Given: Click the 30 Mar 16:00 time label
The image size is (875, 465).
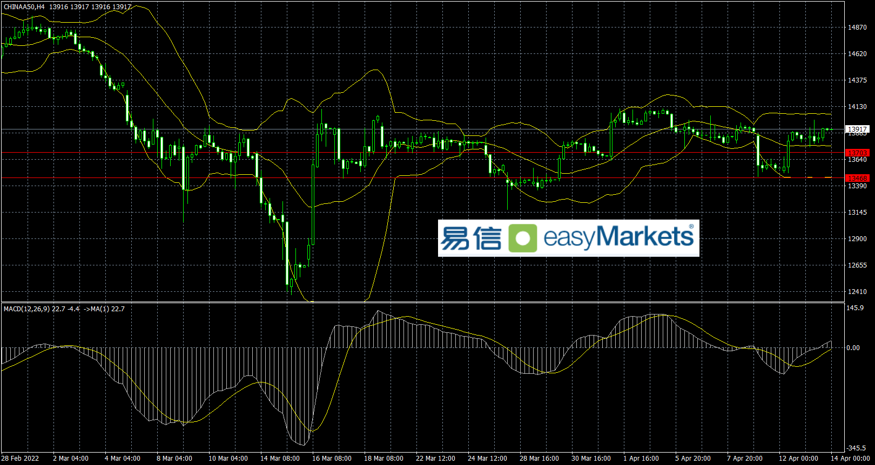Looking at the screenshot, I should coord(591,459).
